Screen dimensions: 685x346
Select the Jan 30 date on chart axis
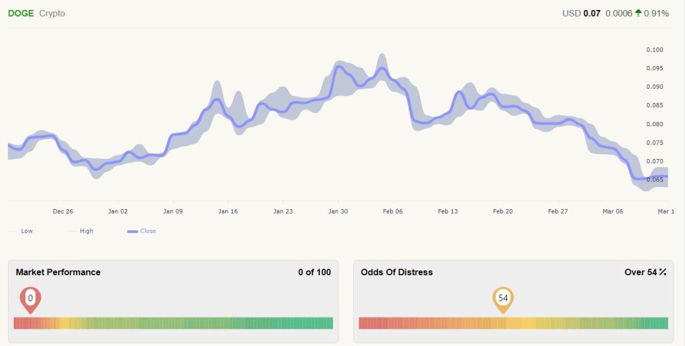click(x=338, y=211)
